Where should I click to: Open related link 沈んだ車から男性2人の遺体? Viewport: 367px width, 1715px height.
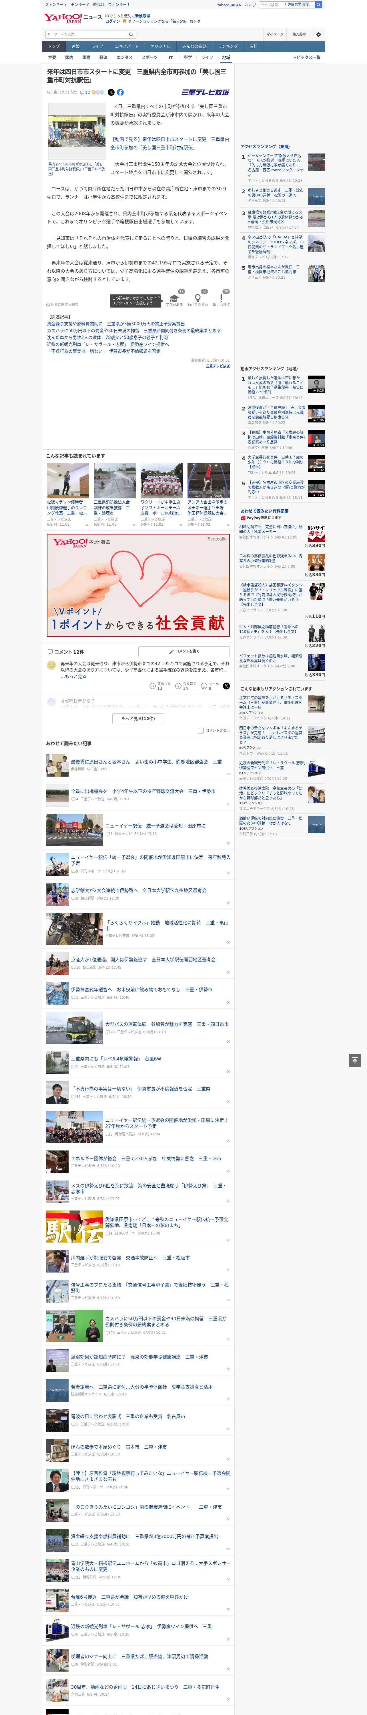(x=107, y=338)
